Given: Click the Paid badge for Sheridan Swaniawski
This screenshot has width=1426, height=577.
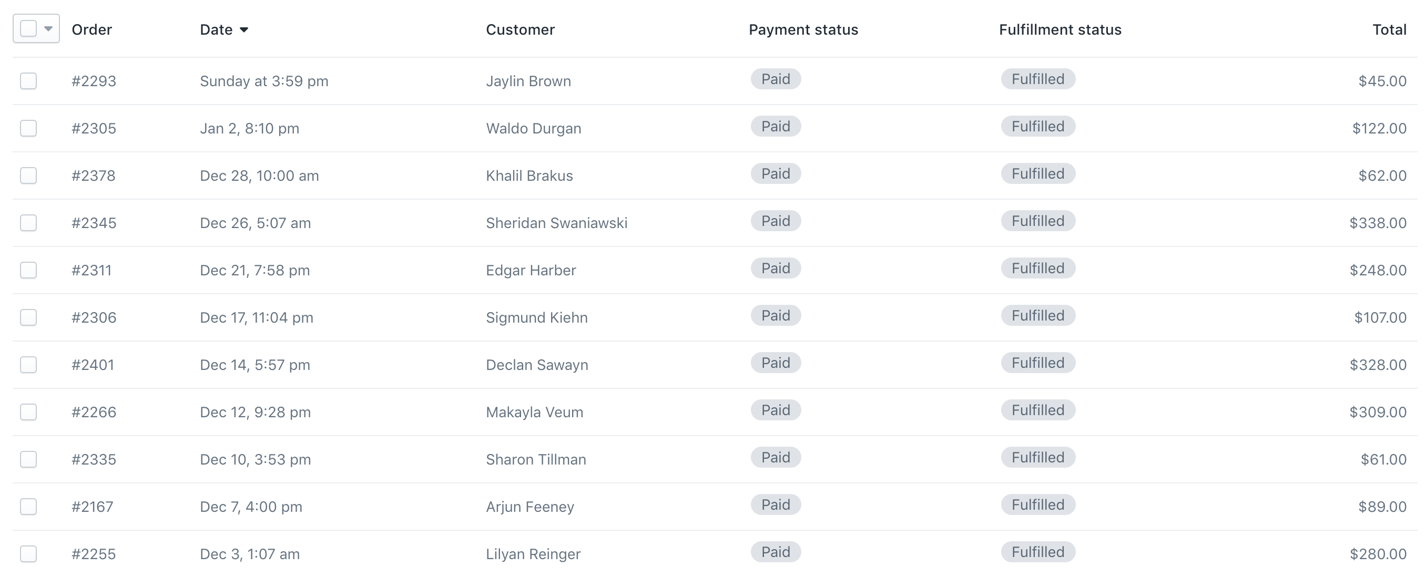Looking at the screenshot, I should (775, 221).
